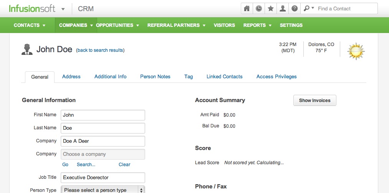This screenshot has height=193, width=389.
Task: Switch to the Address tab
Action: click(x=71, y=77)
